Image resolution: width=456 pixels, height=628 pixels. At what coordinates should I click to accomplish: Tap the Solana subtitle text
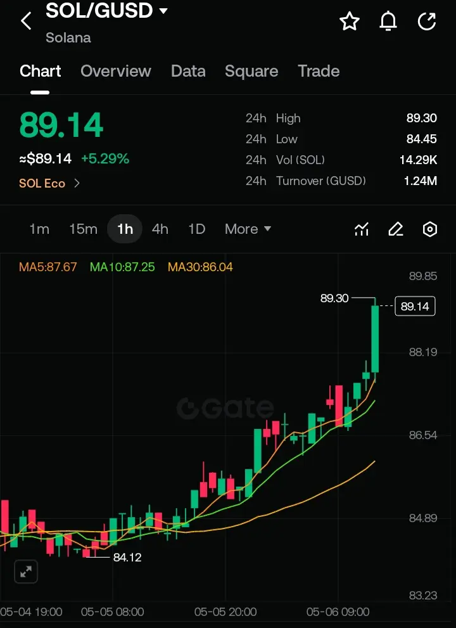[68, 37]
